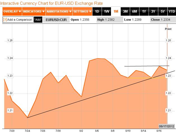This screenshot has width=176, height=134.
Task: Click the 8/2 date label
Action: coord(81,131)
